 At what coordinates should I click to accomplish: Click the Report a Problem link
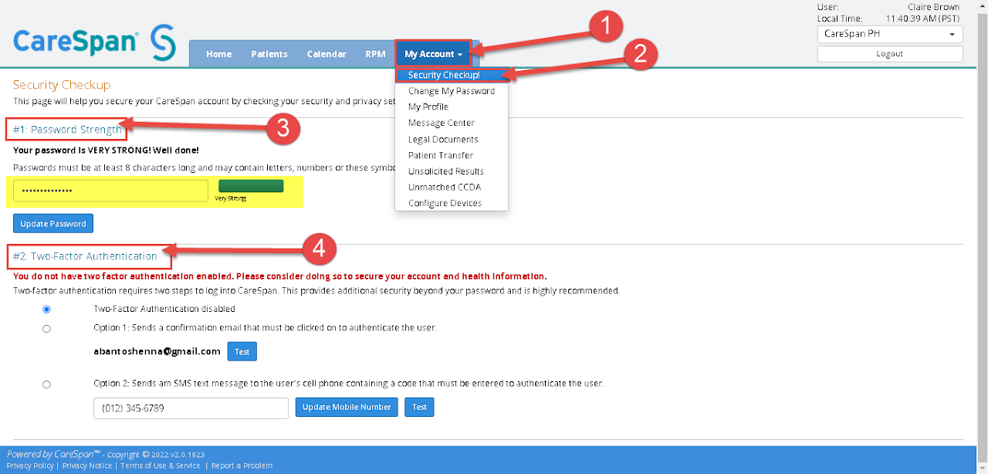[242, 466]
